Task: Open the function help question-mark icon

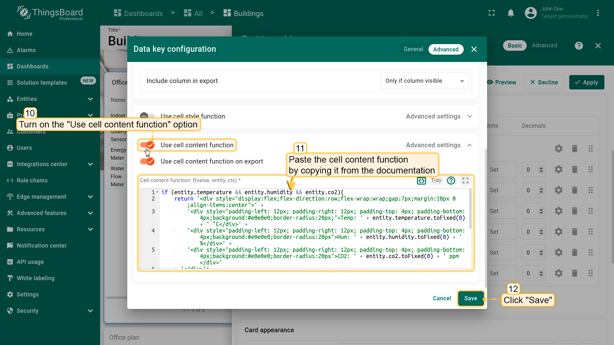Action: point(451,180)
